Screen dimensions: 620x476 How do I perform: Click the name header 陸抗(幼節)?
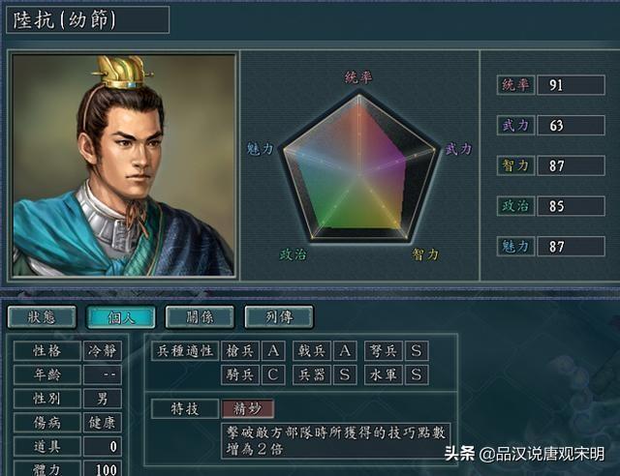88,19
